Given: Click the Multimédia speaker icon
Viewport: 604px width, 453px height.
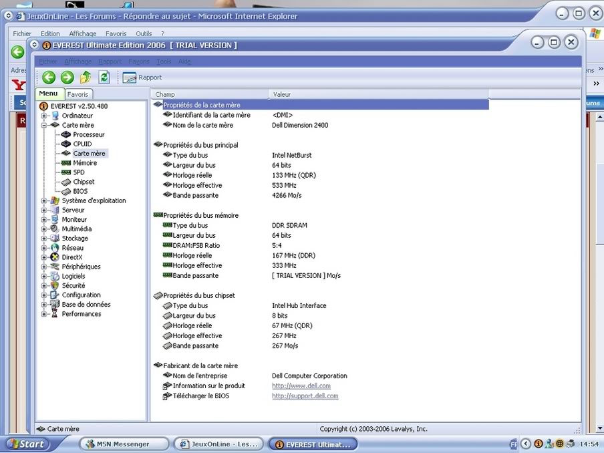Looking at the screenshot, I should coord(55,229).
